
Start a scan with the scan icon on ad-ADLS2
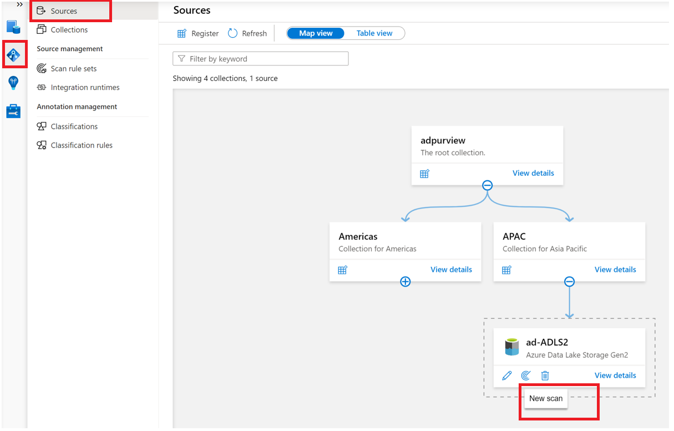(x=526, y=376)
